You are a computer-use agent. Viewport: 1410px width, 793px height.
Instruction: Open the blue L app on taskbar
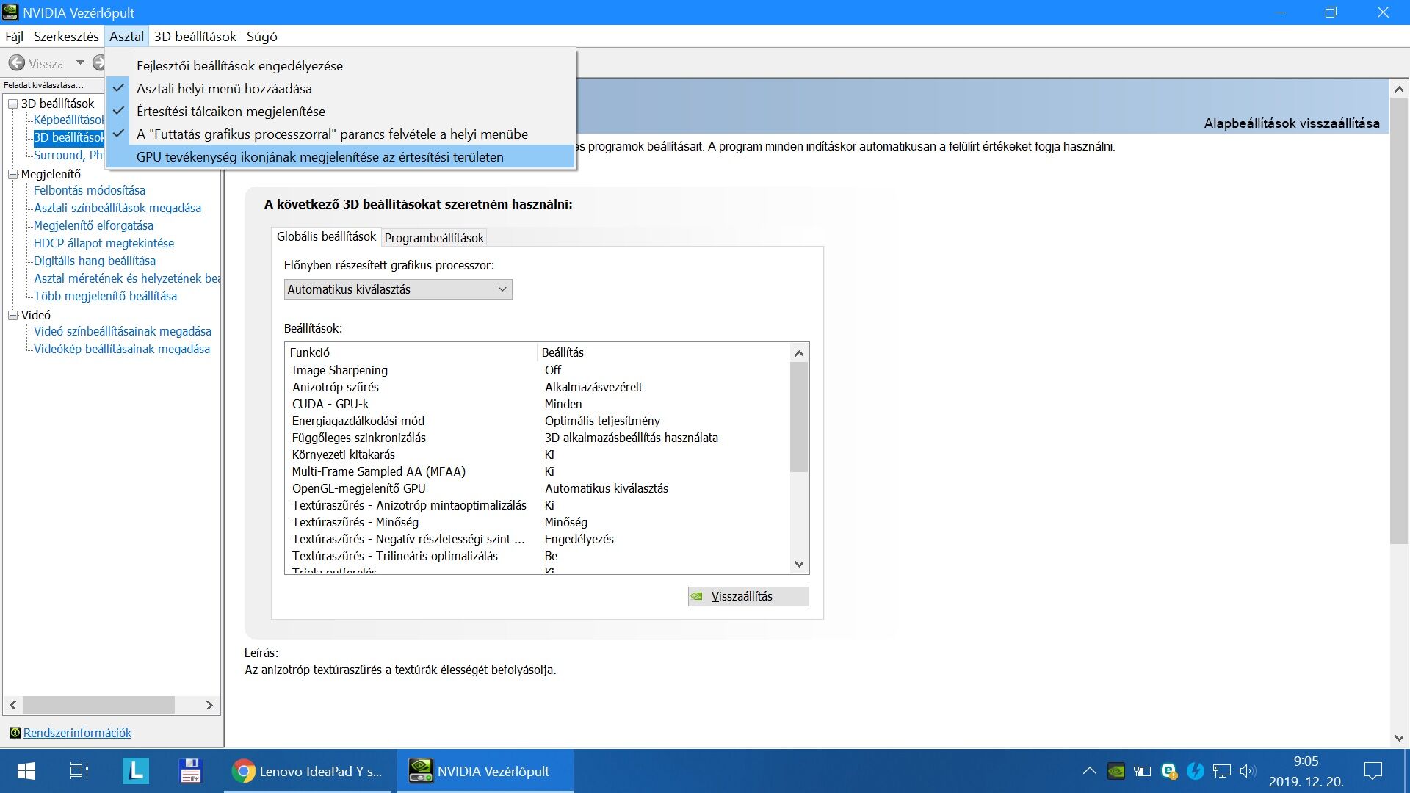(x=135, y=771)
